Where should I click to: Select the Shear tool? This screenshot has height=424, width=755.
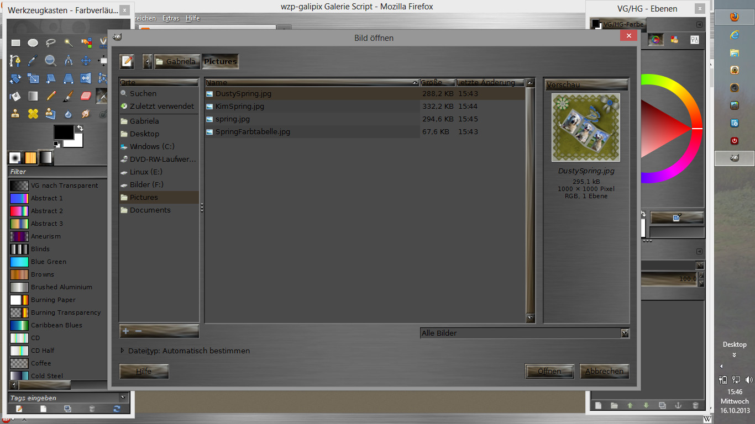[51, 78]
